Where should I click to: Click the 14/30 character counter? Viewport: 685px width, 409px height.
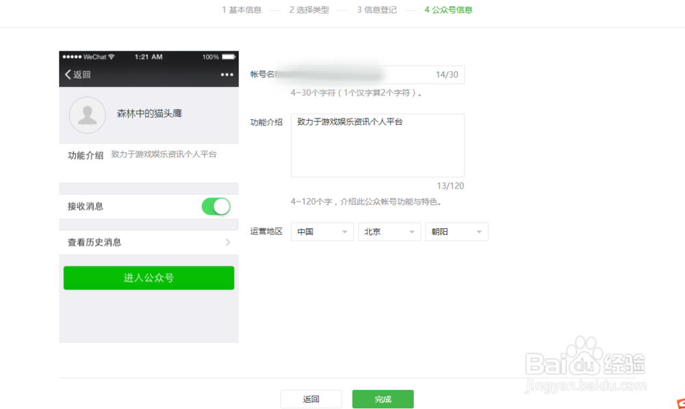point(447,75)
